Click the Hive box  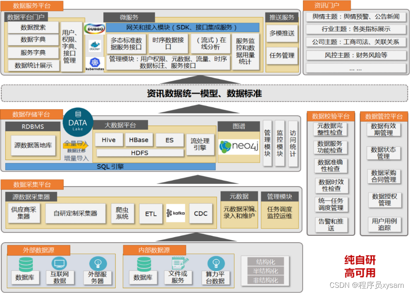109,140
